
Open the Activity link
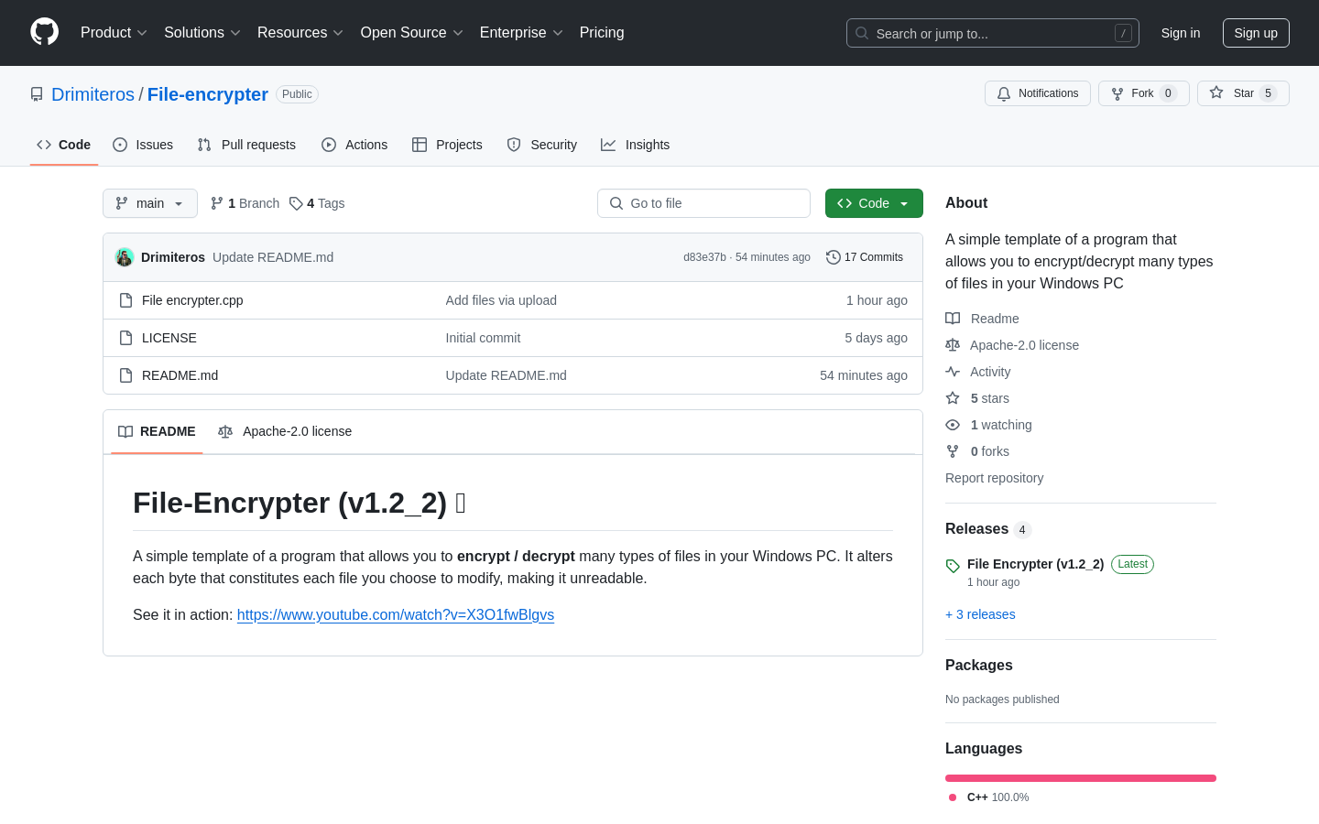(x=978, y=372)
